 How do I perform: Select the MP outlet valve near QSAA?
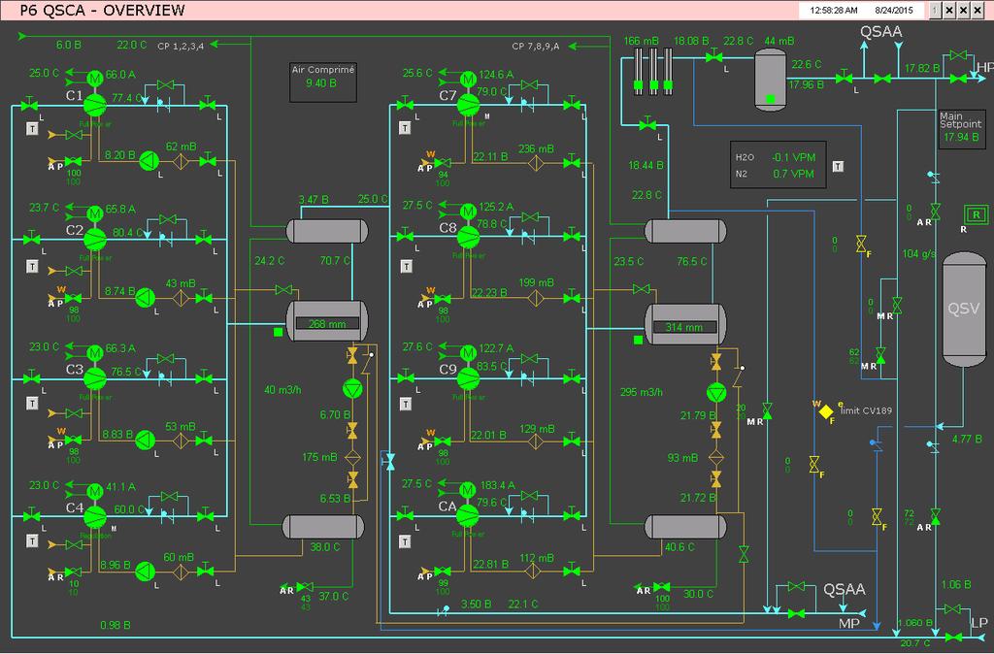tap(796, 613)
